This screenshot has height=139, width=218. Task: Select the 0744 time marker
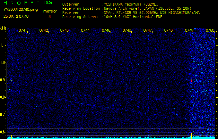coord(85,31)
